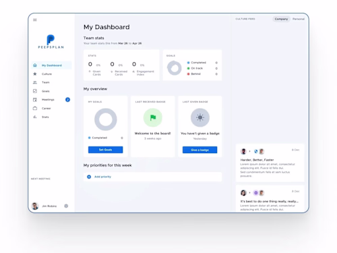Click the My overview heading
Viewport: 337px width, 253px height.
tap(95, 89)
